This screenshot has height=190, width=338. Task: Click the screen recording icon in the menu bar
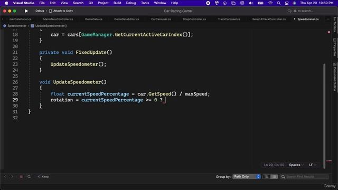click(208, 3)
